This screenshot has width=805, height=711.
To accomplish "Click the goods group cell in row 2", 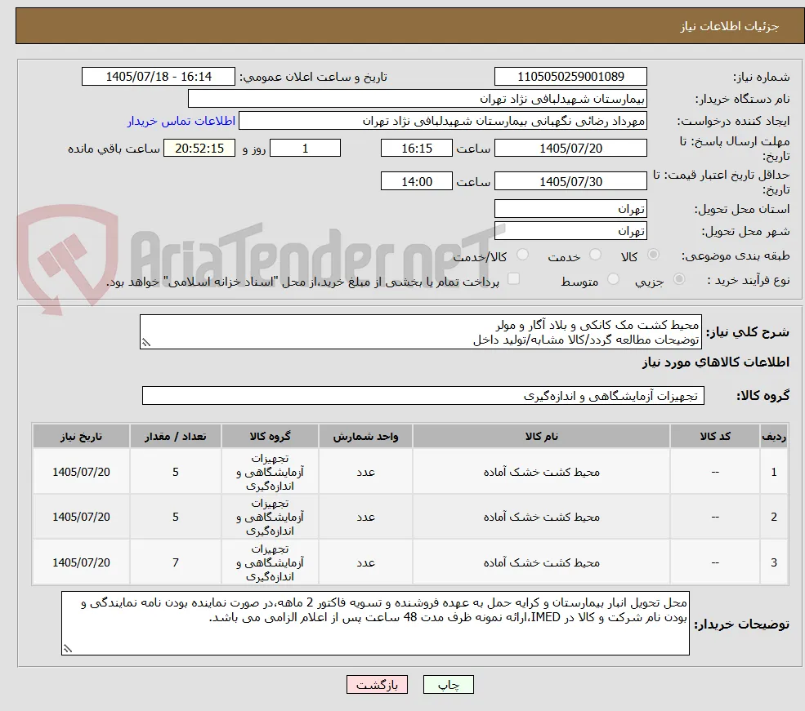I will coord(270,517).
